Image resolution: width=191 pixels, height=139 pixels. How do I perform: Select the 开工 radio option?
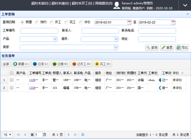click(x=52, y=23)
